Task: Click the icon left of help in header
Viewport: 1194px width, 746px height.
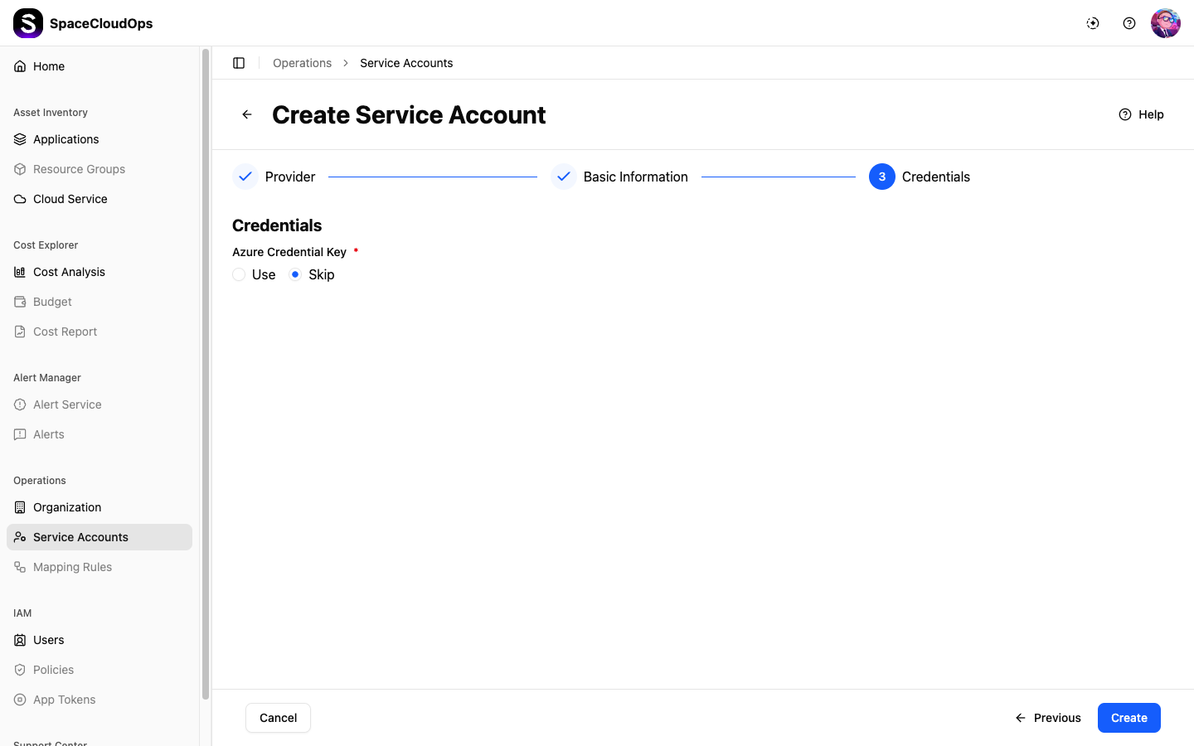Action: (x=1093, y=23)
